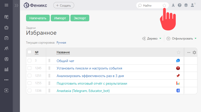The width and height of the screenshot is (201, 112).
Task: Open Anastasia (Telegram, Educator_bot) task
Action: [x=83, y=91]
